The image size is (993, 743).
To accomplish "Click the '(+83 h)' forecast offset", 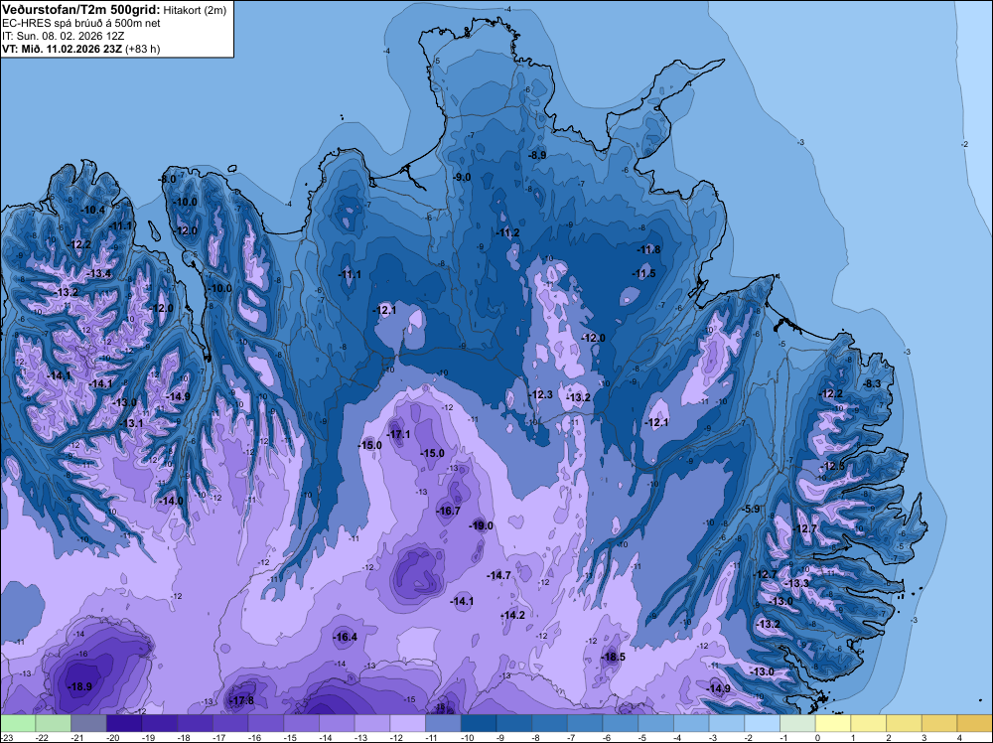I will click(142, 49).
